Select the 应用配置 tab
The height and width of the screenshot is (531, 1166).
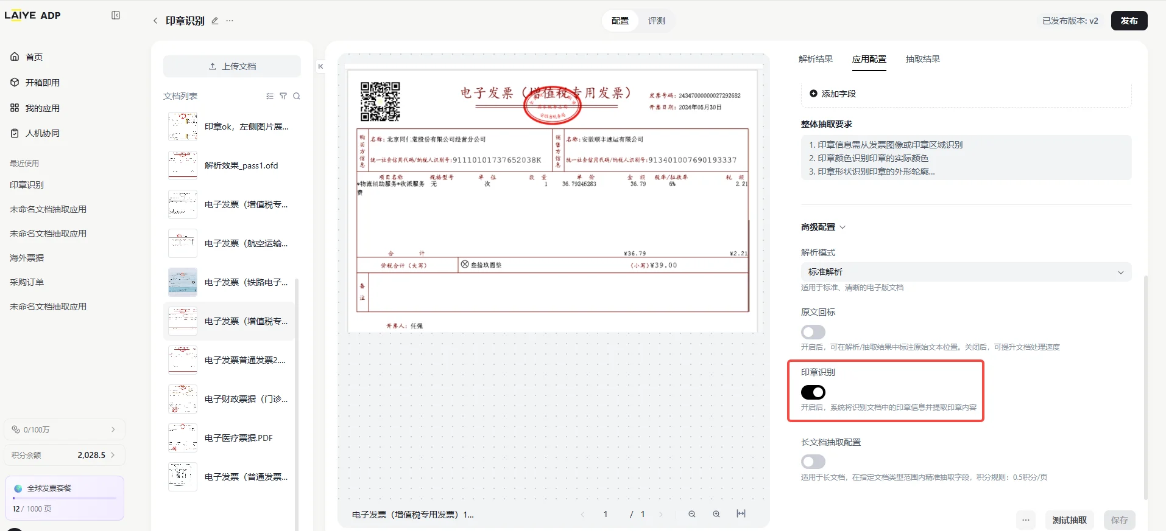tap(869, 59)
